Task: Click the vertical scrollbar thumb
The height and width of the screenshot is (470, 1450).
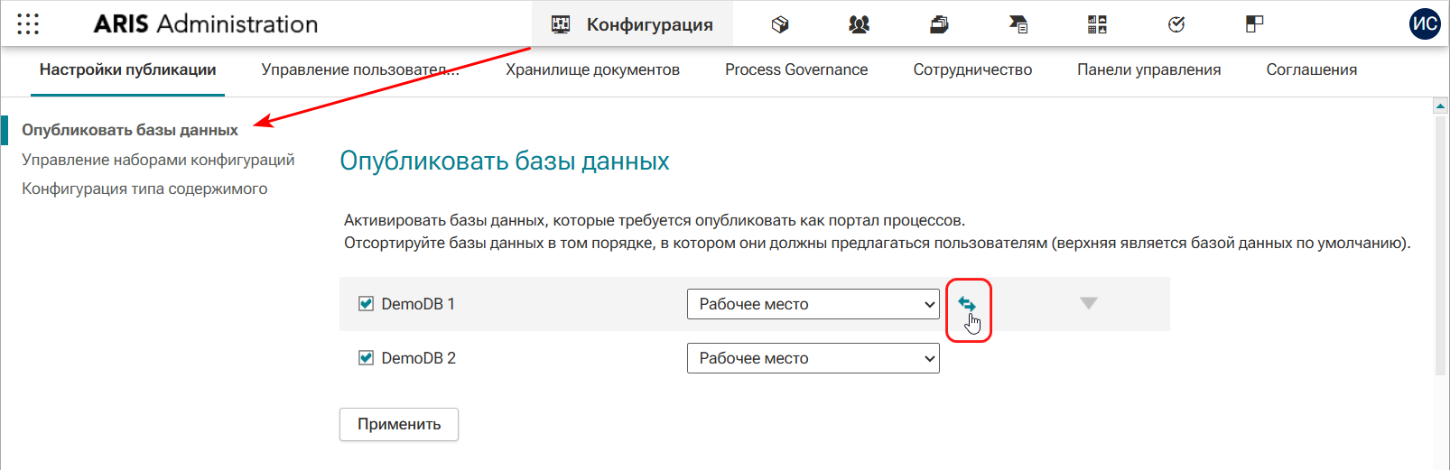Action: pos(1440,244)
